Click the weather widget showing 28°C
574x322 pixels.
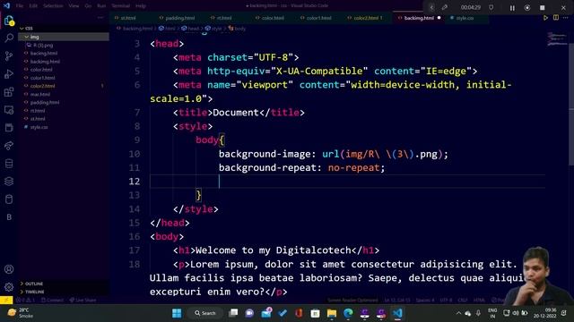pos(21,313)
